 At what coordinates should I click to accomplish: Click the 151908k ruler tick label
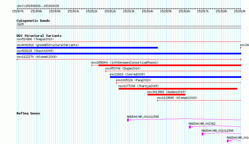click(x=36, y=11)
